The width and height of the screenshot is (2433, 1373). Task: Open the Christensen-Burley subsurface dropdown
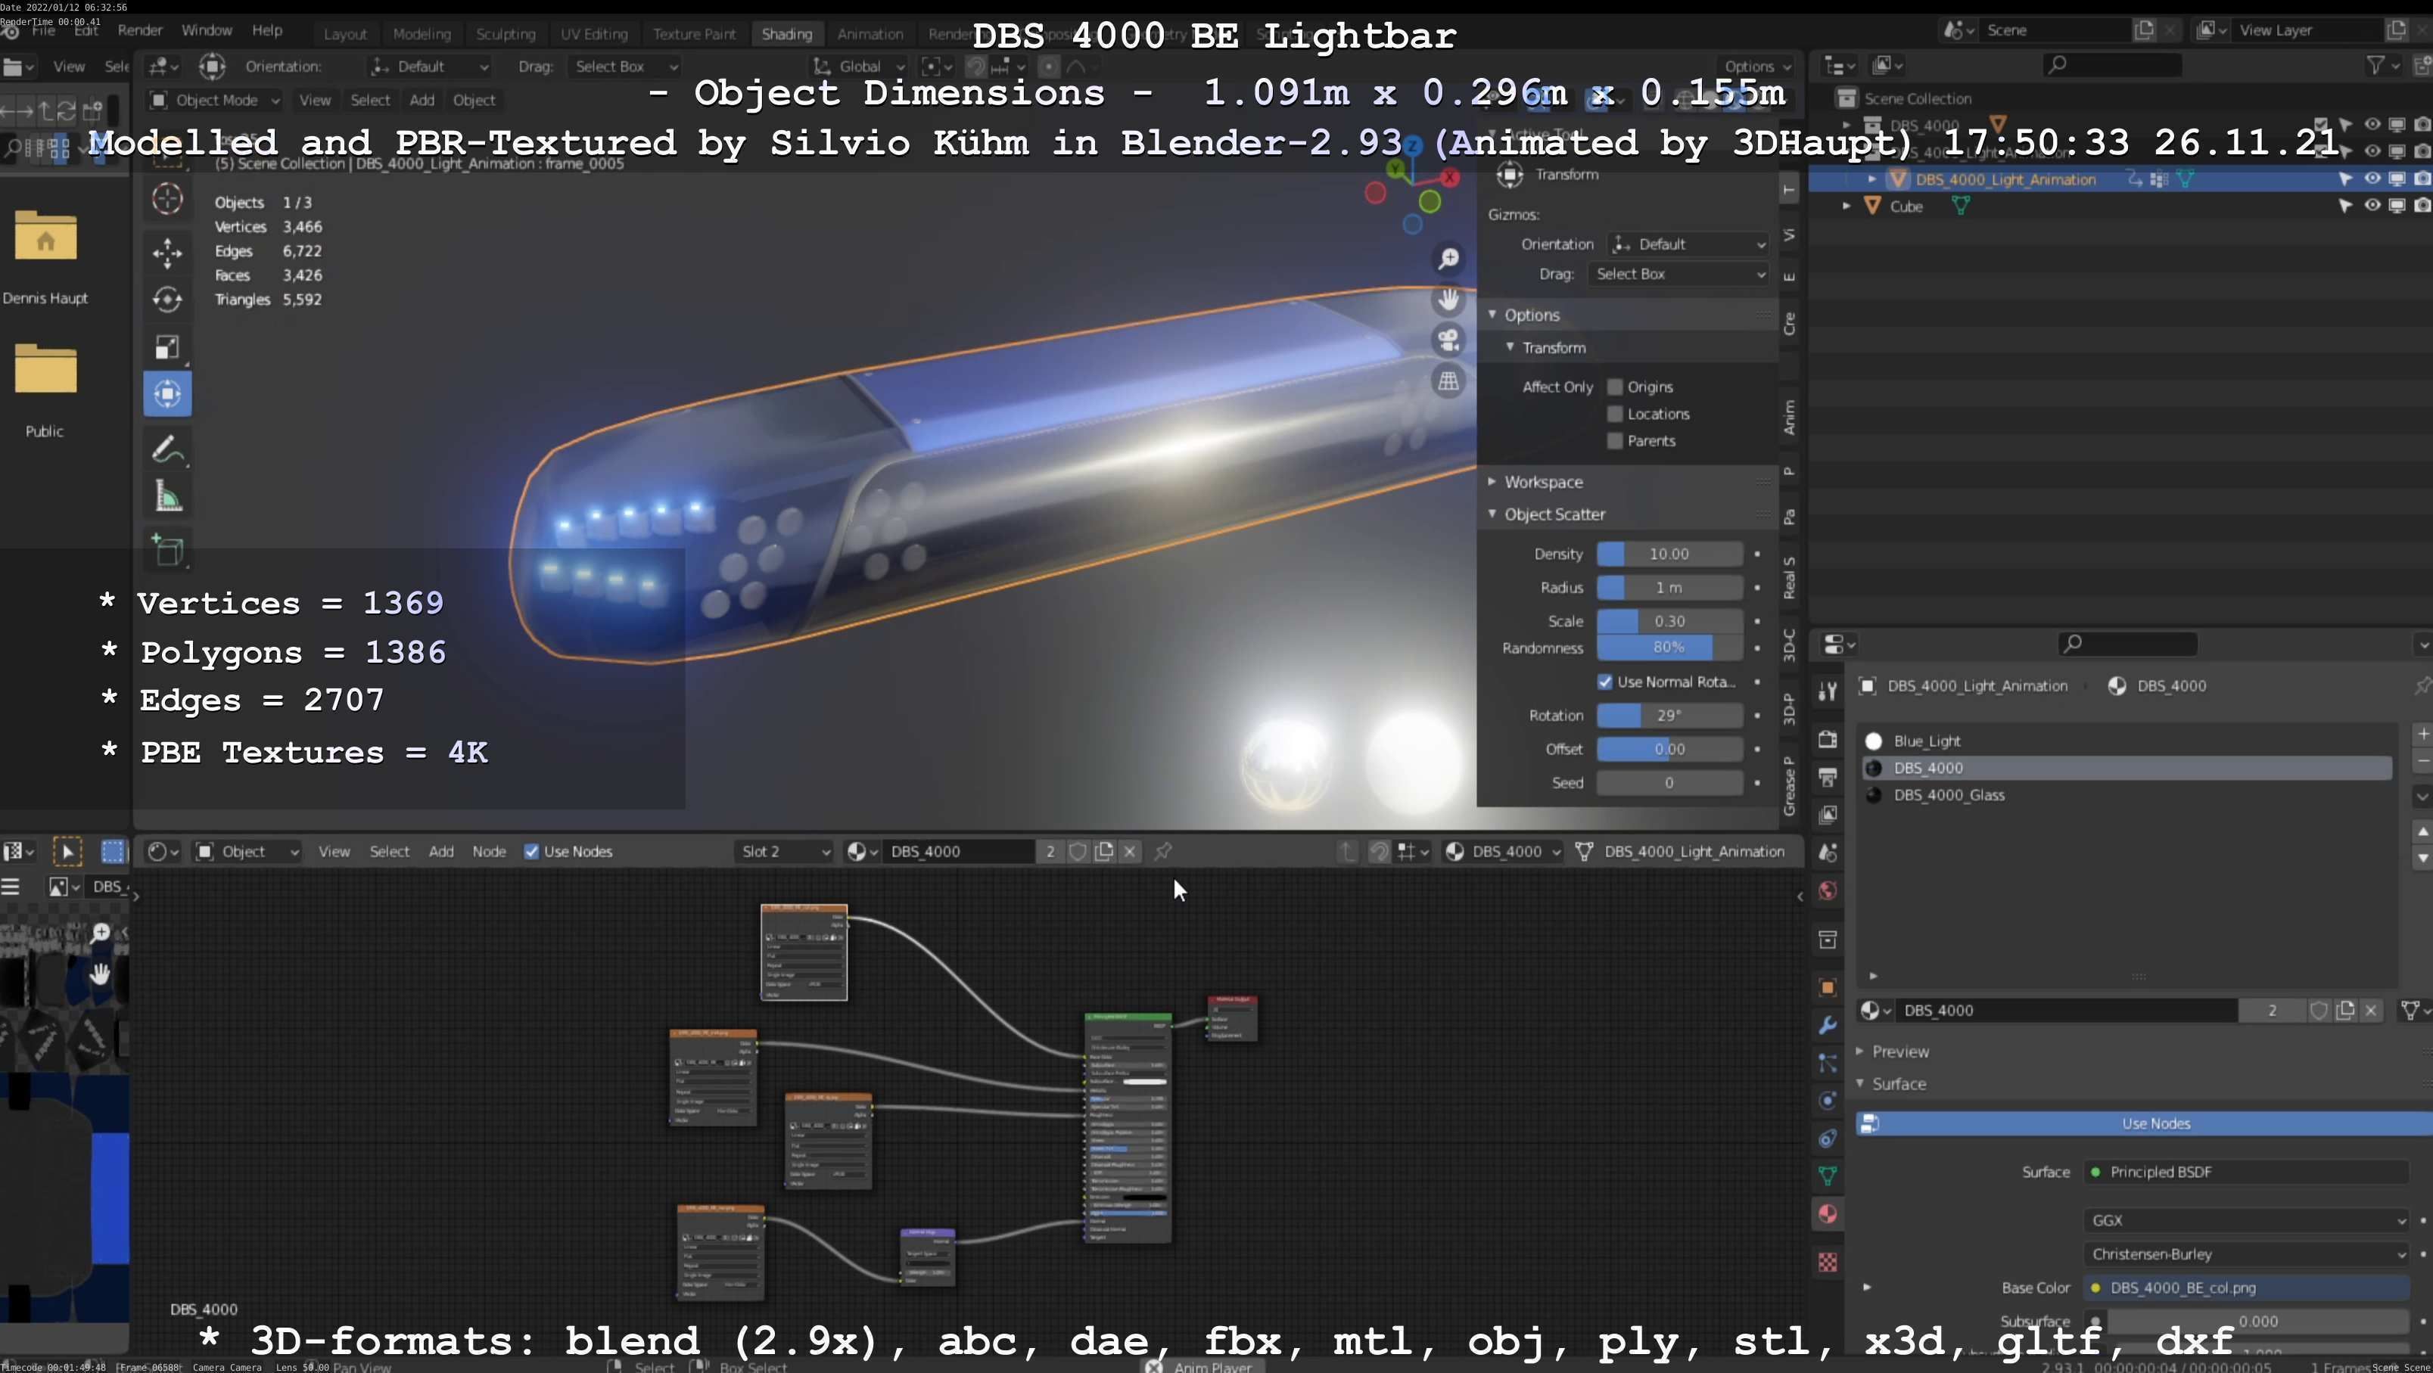(x=2248, y=1255)
